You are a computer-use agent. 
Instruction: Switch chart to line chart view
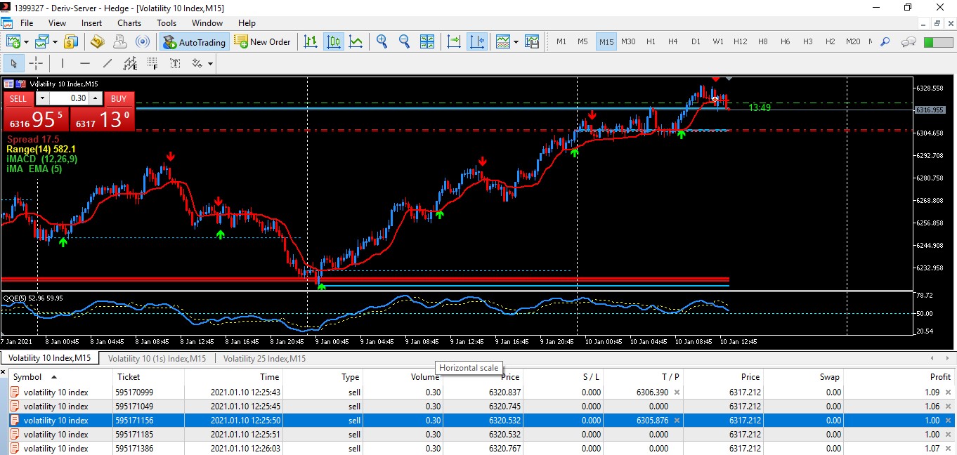(x=356, y=41)
